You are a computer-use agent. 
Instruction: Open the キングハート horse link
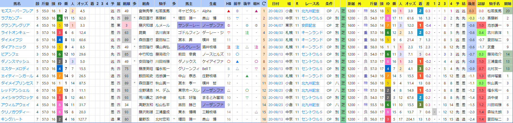11,119
